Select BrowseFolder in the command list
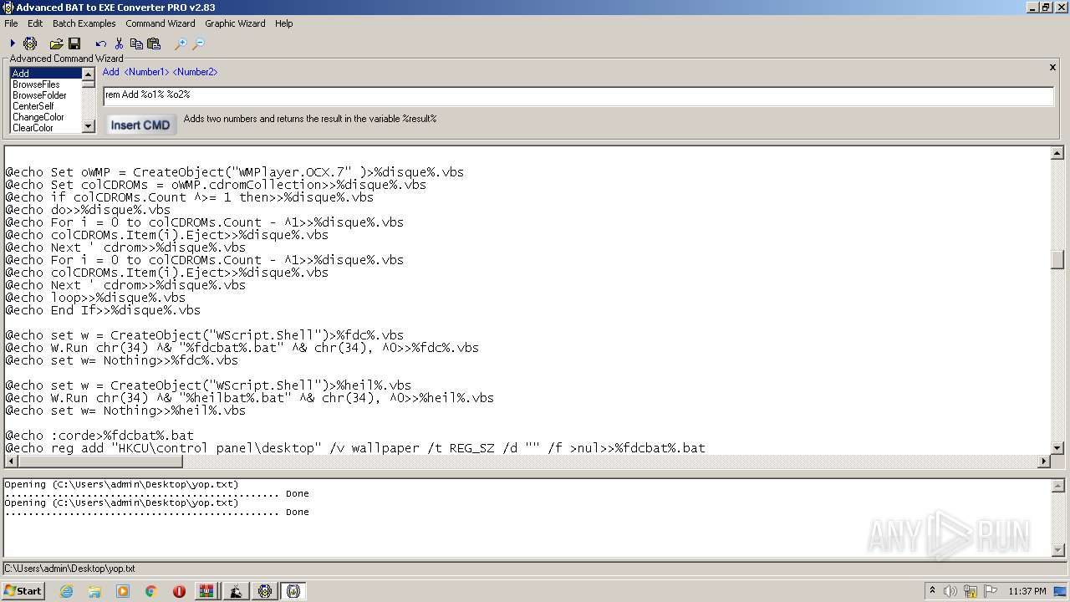 [46, 95]
